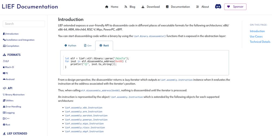Jump to Use Cases section
Image resolution: width=272 pixels, height=136 pixels.
pyautogui.click(x=256, y=37)
